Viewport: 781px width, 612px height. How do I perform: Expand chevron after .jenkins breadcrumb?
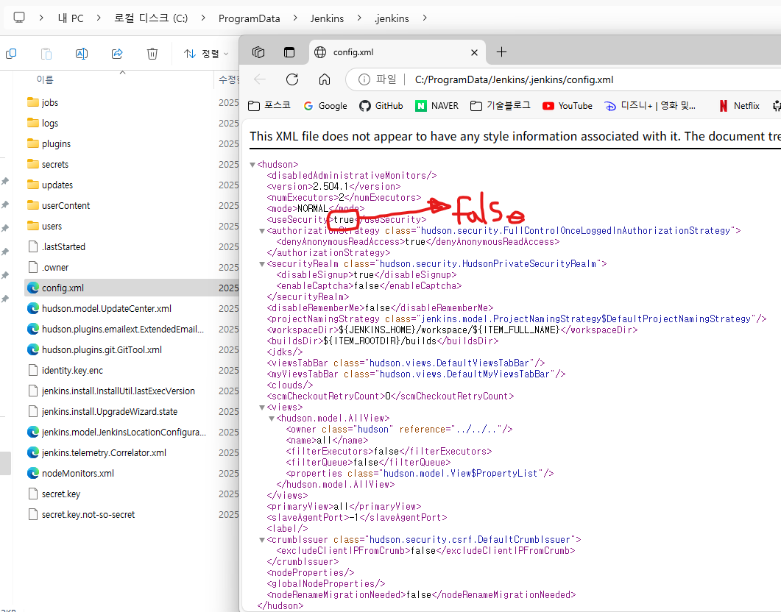[x=425, y=18]
